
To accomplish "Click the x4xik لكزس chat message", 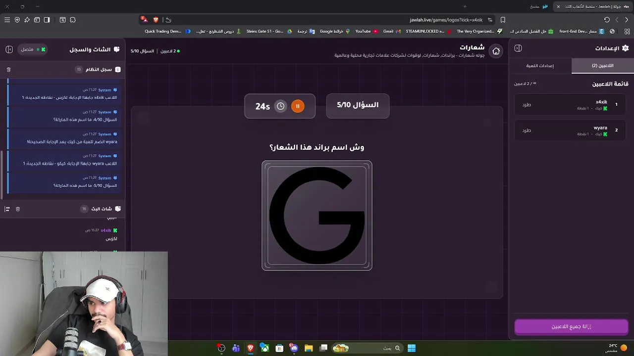I will [x=102, y=234].
